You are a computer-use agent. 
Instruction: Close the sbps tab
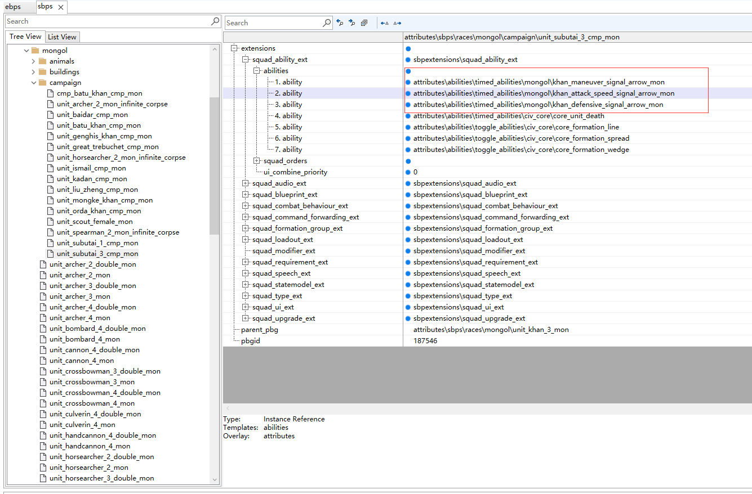[61, 7]
